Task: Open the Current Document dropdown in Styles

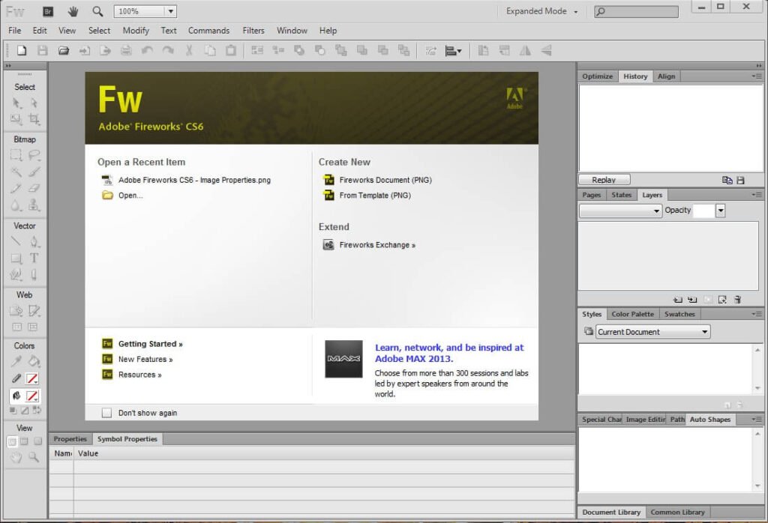Action: point(653,332)
